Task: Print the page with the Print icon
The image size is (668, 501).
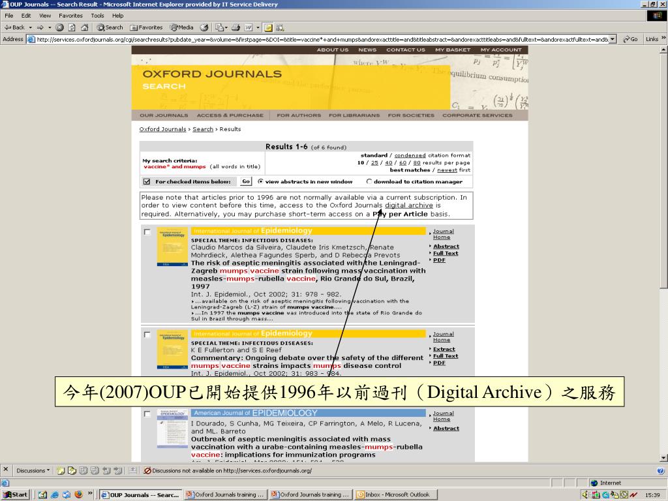Action: [x=235, y=27]
